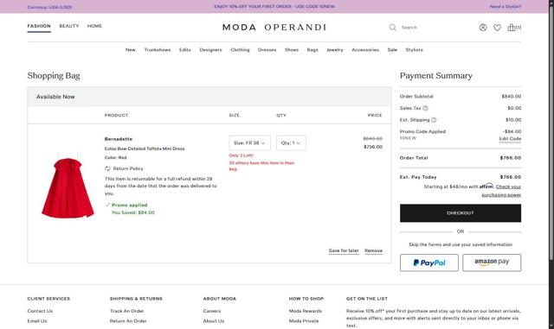This screenshot has width=554, height=329.
Task: Click the Return Policy refresh icon
Action: pyautogui.click(x=107, y=168)
